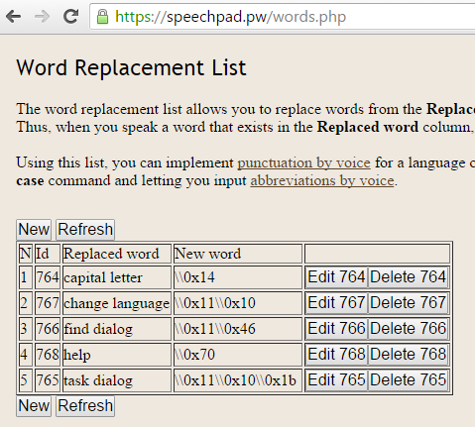The image size is (475, 427).
Task: Click the '\\0x70' new word cell
Action: click(238, 355)
